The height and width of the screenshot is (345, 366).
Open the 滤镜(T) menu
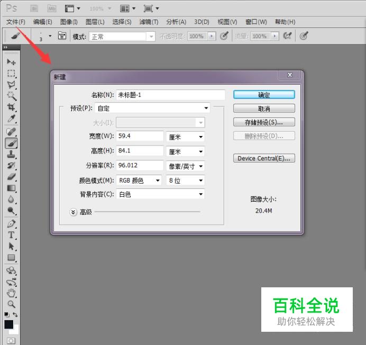point(149,22)
